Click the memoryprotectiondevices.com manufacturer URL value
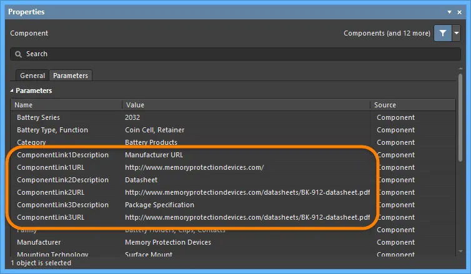 click(194, 167)
